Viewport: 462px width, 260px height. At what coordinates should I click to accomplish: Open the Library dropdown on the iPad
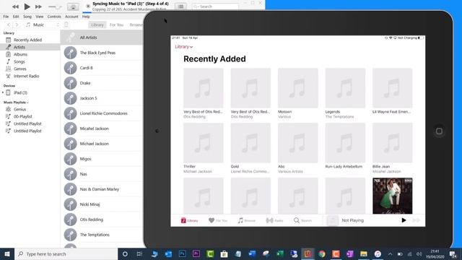(x=183, y=46)
